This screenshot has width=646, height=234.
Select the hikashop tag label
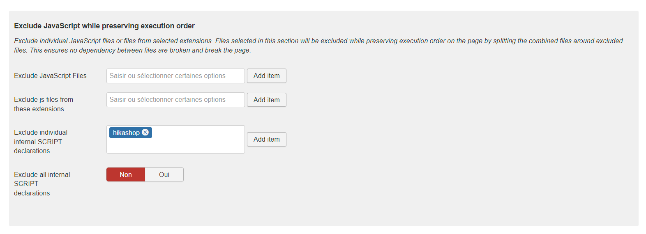click(126, 133)
